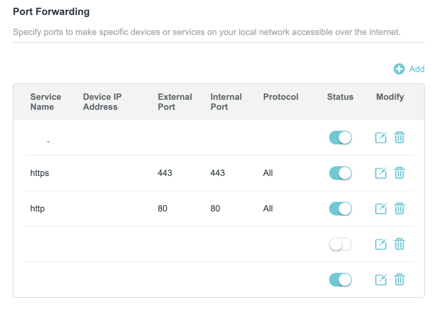Turn off the last row's status toggle

pyautogui.click(x=340, y=280)
